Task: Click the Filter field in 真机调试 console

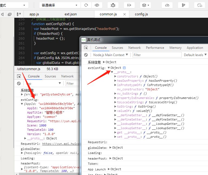Action: pos(157,55)
